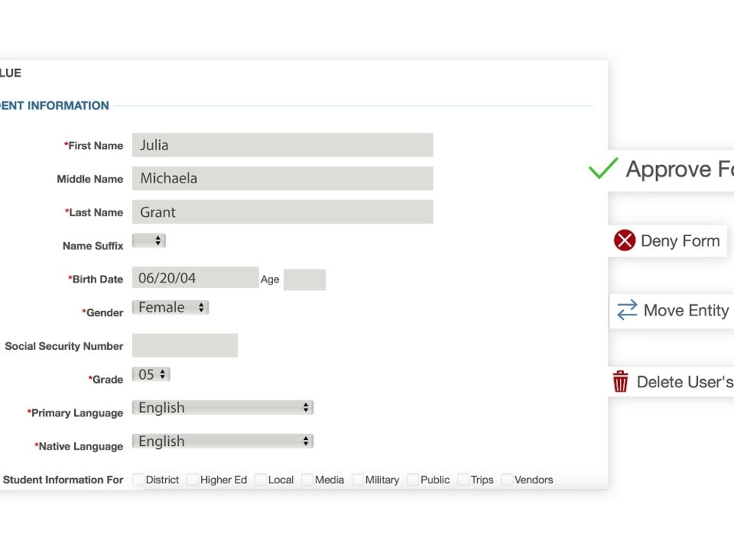Check the District checkbox
This screenshot has width=734, height=550.
click(138, 480)
